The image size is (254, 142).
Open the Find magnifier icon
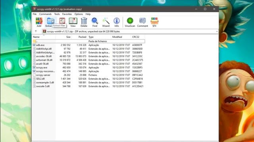(95, 22)
